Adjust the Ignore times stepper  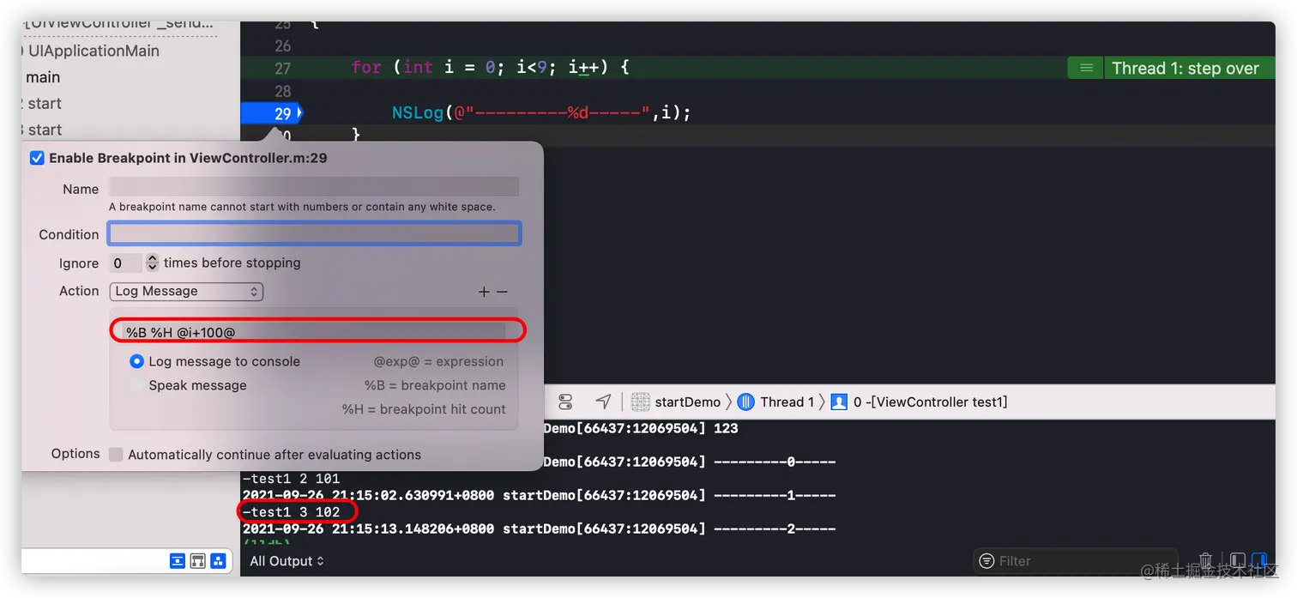click(152, 263)
